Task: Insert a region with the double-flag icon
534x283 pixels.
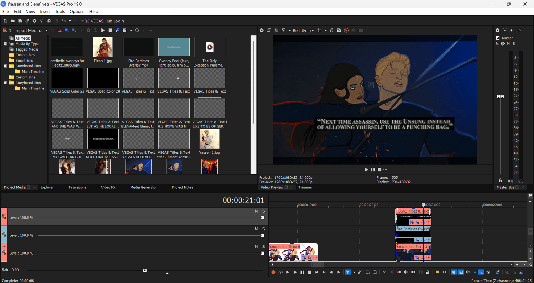Action: (444, 272)
